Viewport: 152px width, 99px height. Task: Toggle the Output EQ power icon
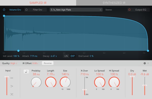[x=129, y=10]
